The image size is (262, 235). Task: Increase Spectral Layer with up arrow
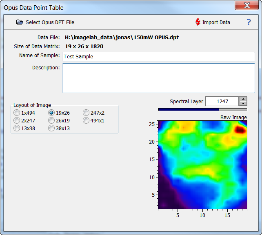point(243,99)
